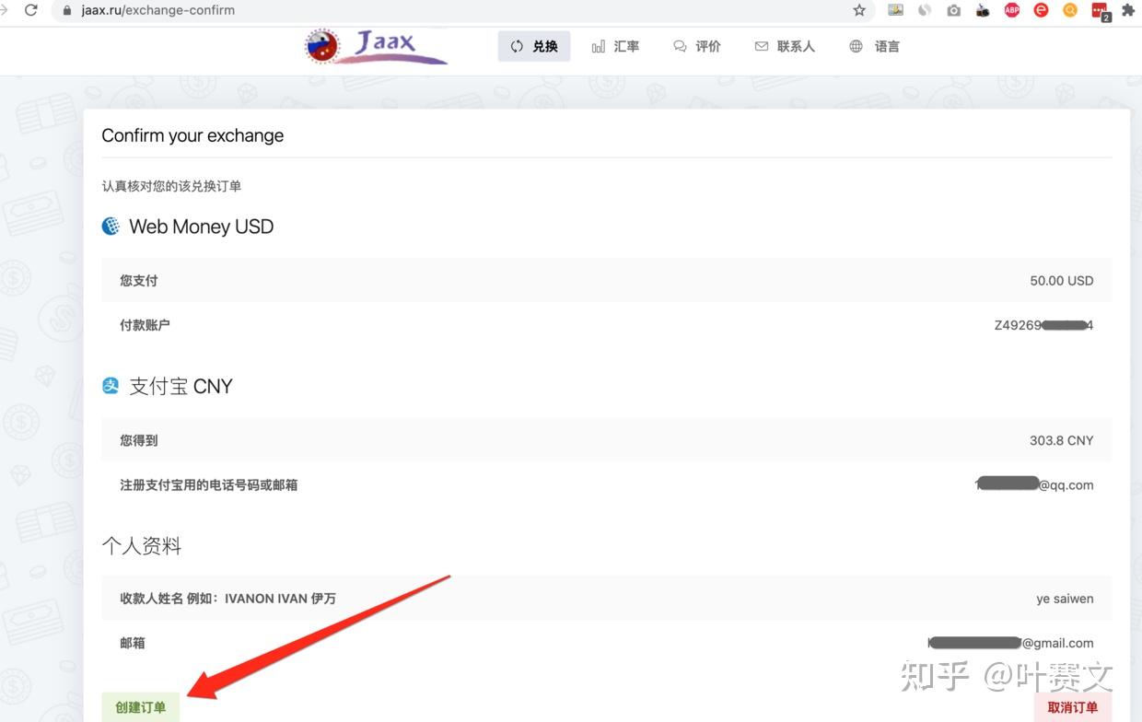Click the 创建订单 create order button
The image size is (1142, 722).
[141, 707]
